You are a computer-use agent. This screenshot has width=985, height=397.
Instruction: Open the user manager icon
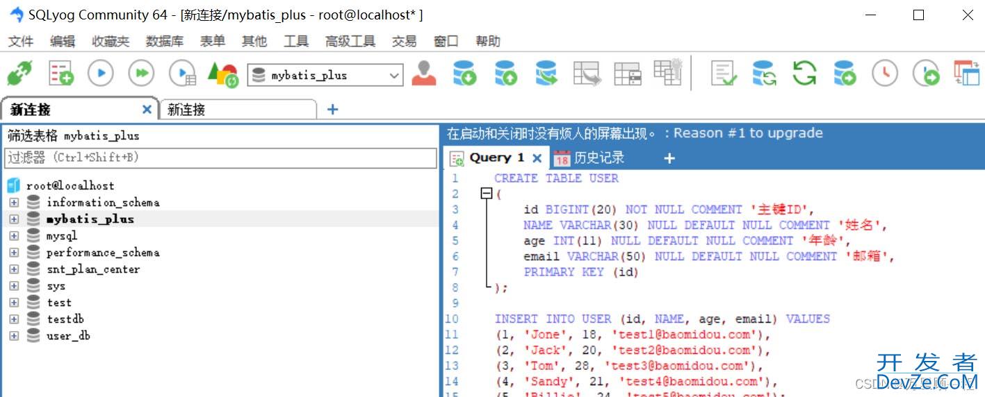pyautogui.click(x=423, y=73)
